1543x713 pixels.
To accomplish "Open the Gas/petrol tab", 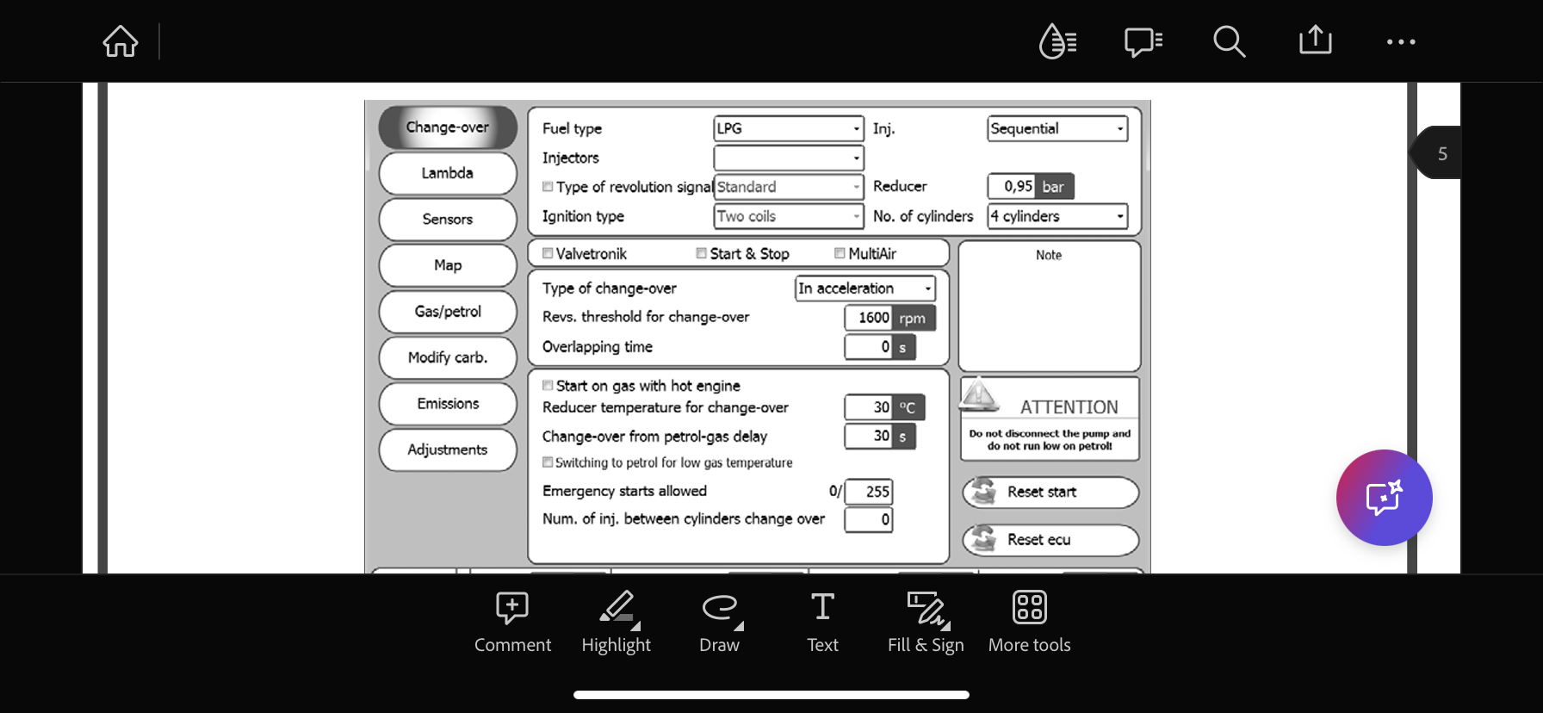I will tap(448, 312).
